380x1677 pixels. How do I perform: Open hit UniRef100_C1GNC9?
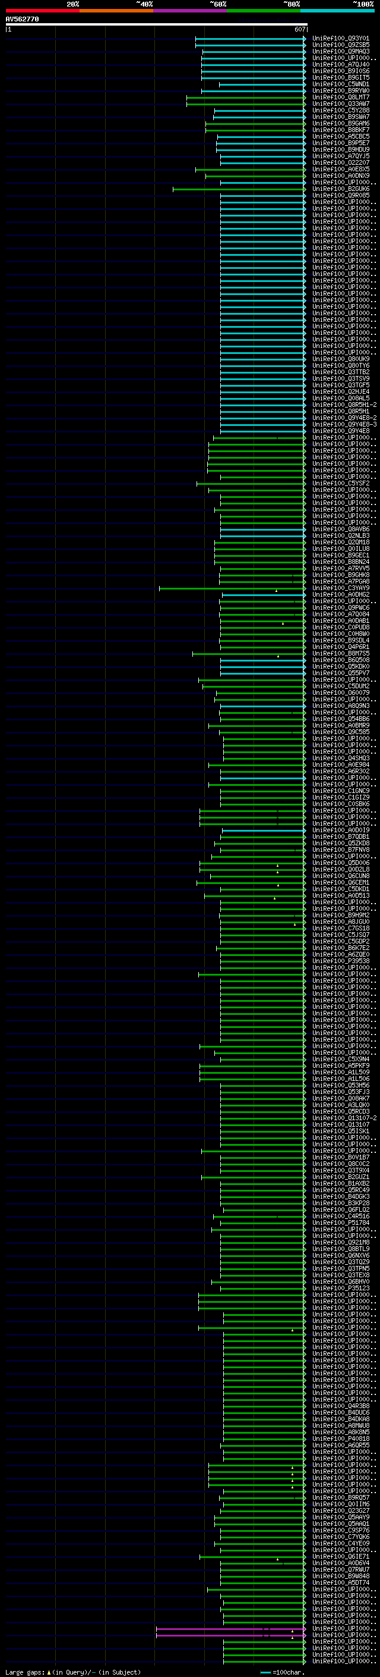coord(340,791)
